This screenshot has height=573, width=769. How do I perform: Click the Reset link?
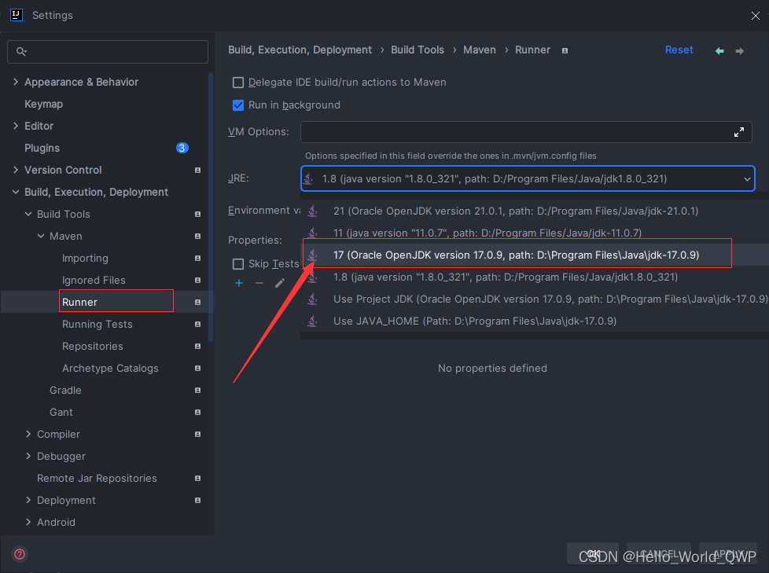click(x=679, y=50)
